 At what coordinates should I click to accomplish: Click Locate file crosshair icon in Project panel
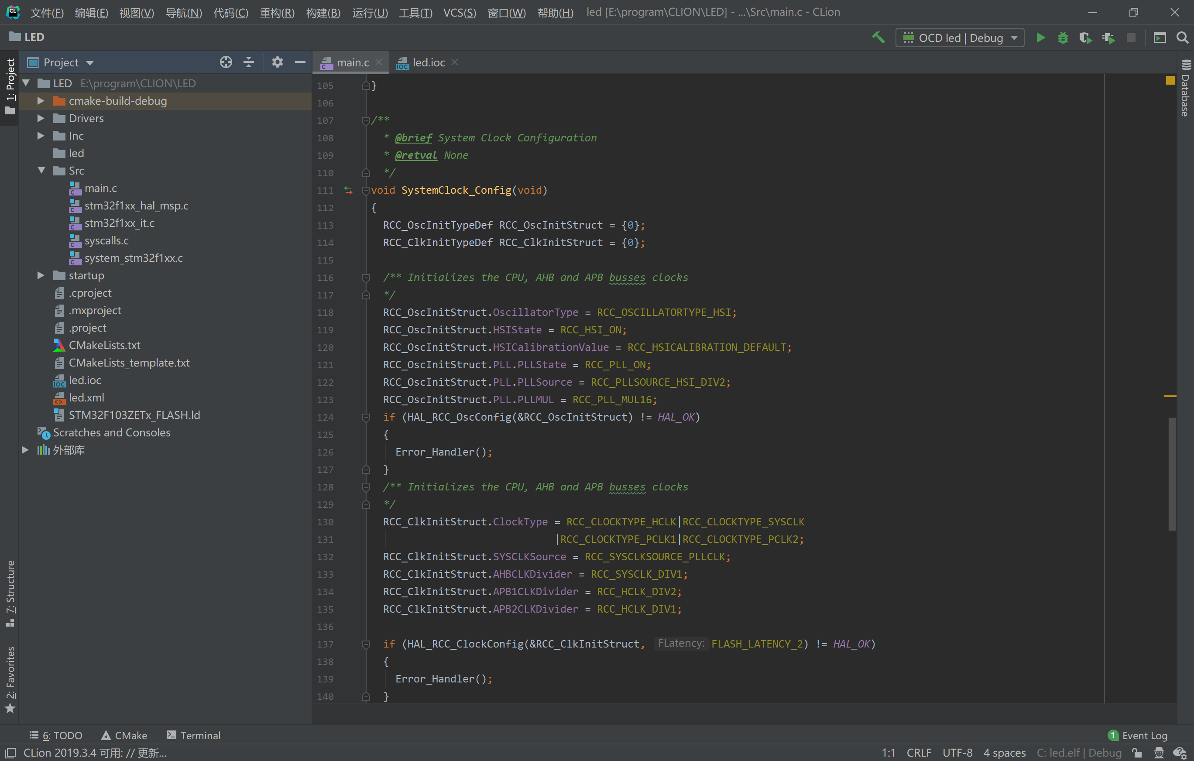(x=226, y=62)
